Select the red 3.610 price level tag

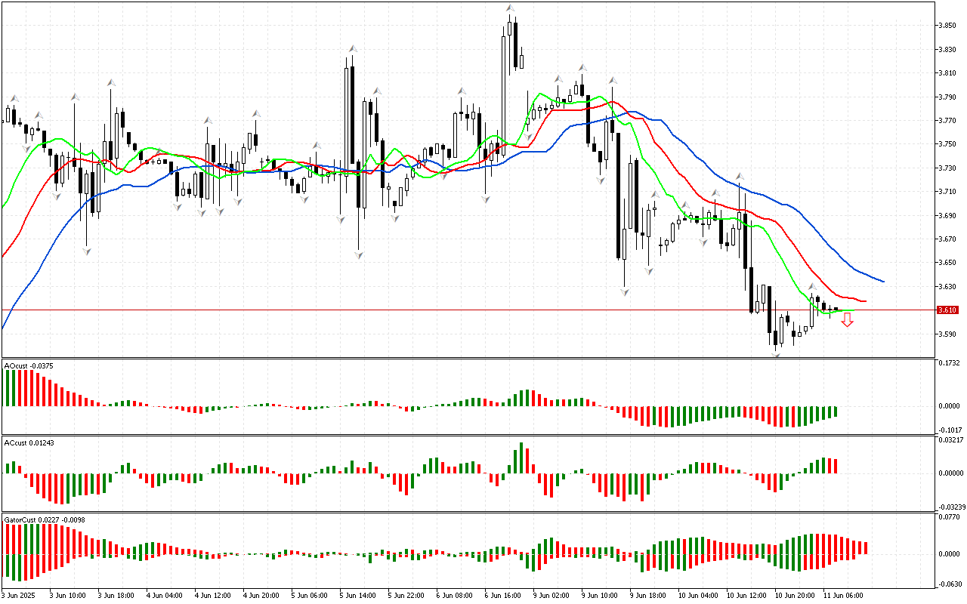pyautogui.click(x=947, y=310)
